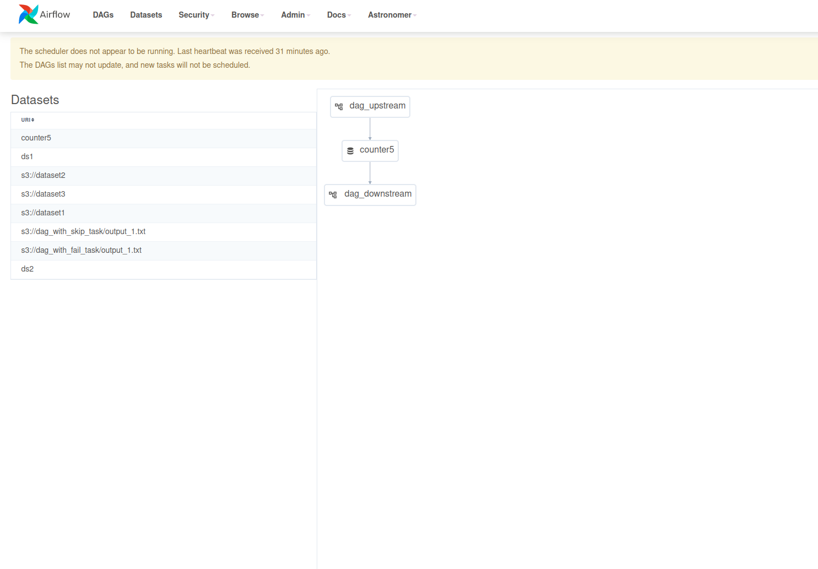818x569 pixels.
Task: Expand the Astronomer dropdown menu
Action: [x=392, y=15]
